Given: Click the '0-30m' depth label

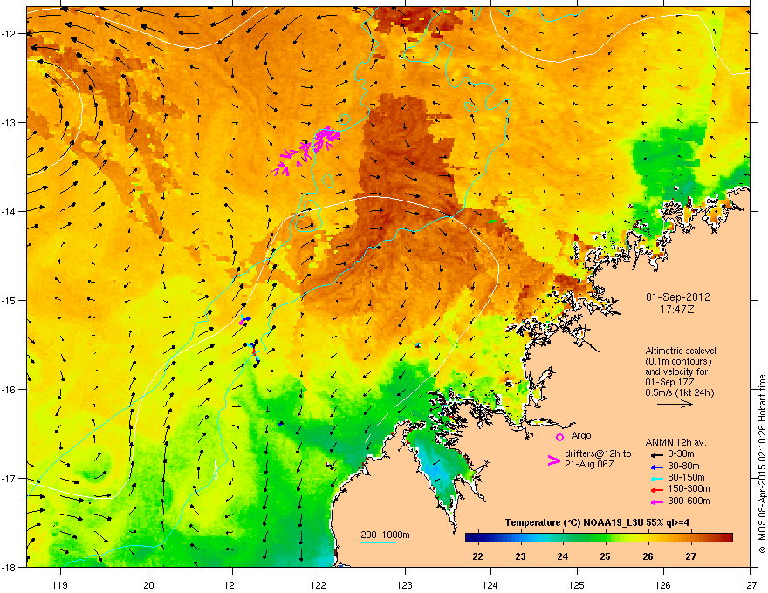Looking at the screenshot, I should pos(681,454).
